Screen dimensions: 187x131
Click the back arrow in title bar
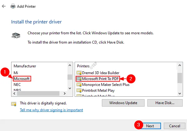click(x=4, y=6)
